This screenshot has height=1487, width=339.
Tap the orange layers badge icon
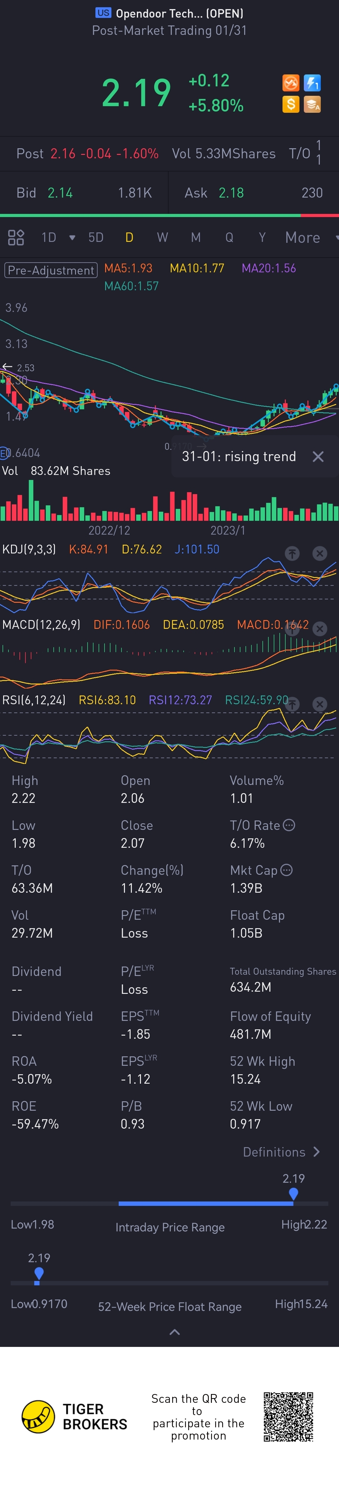click(313, 105)
